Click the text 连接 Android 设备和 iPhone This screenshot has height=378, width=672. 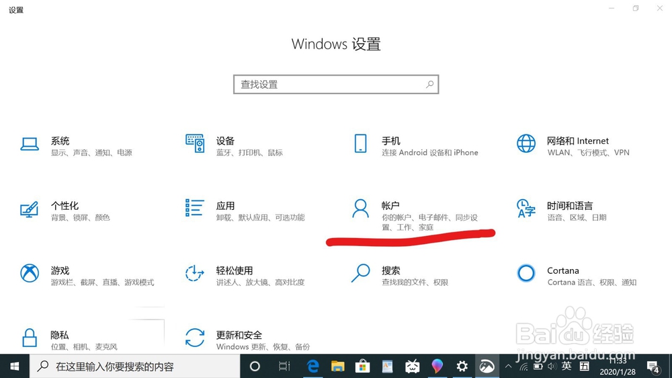click(x=430, y=153)
